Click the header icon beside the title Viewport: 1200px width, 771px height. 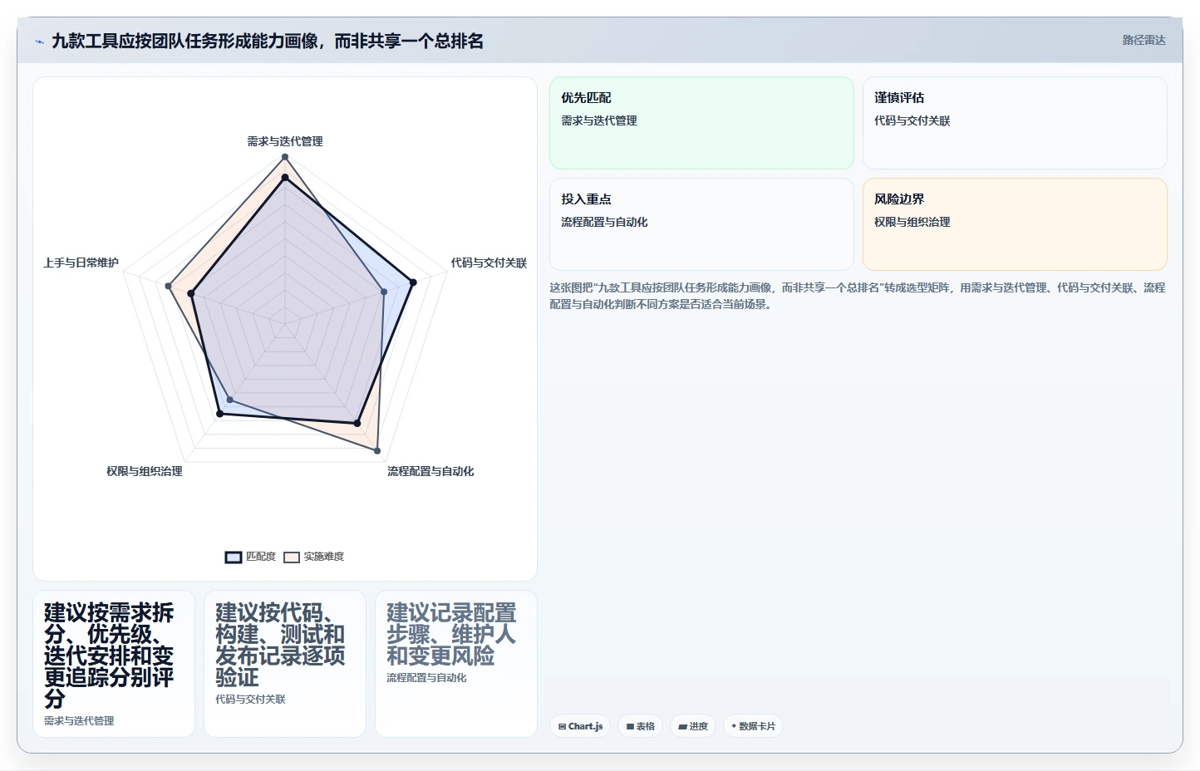[x=39, y=42]
